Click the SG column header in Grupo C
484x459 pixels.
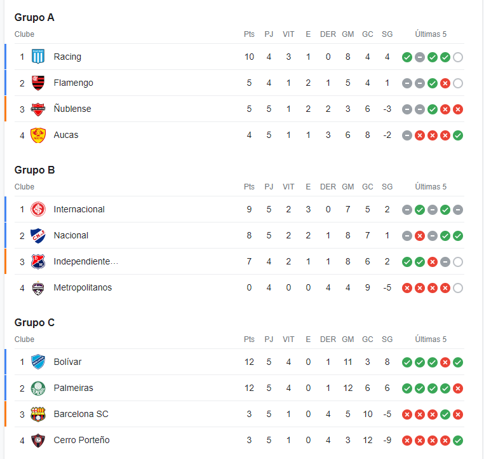pos(387,339)
